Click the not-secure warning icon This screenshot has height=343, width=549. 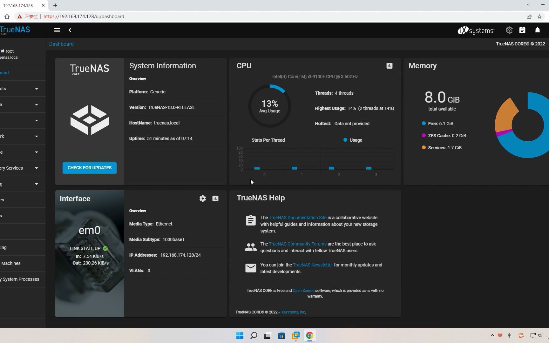[20, 17]
